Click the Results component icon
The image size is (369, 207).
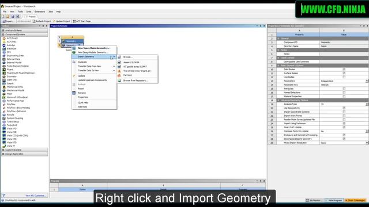(x=4, y=115)
